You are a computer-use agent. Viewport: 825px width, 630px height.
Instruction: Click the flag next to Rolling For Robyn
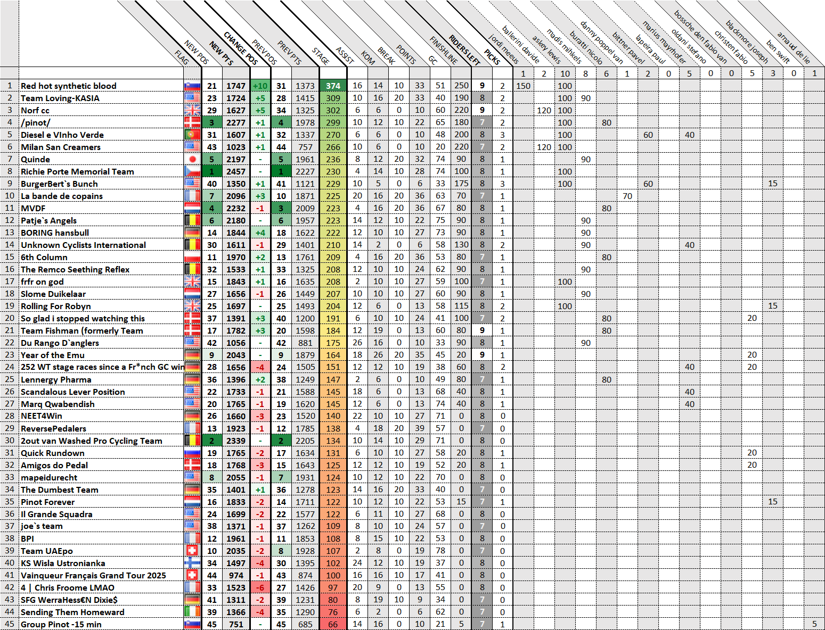point(192,306)
